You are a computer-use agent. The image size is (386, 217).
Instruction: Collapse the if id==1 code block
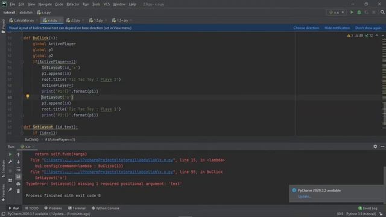tap(22, 133)
